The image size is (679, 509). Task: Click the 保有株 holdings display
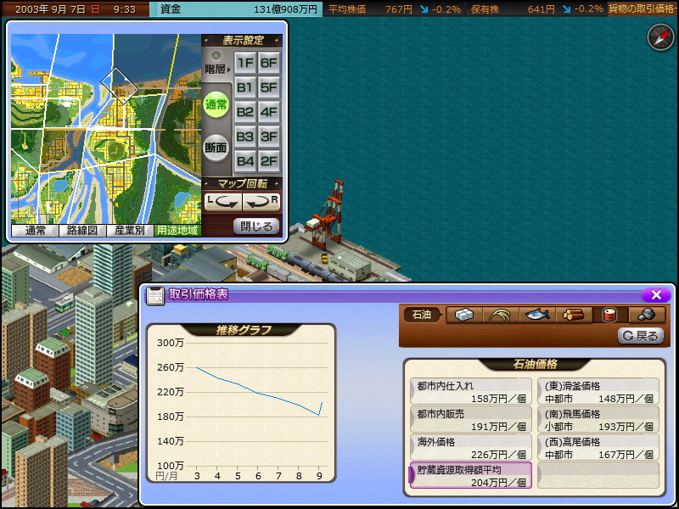point(536,9)
